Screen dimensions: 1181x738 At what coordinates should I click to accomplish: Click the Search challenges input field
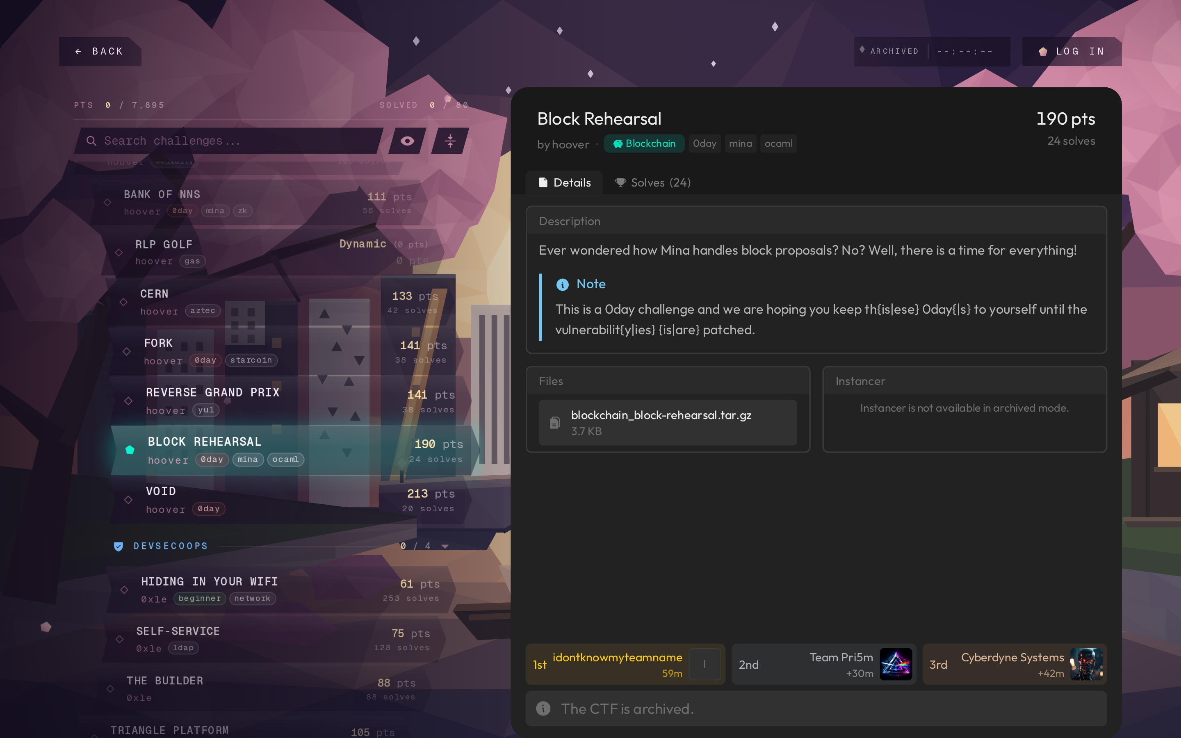point(229,141)
